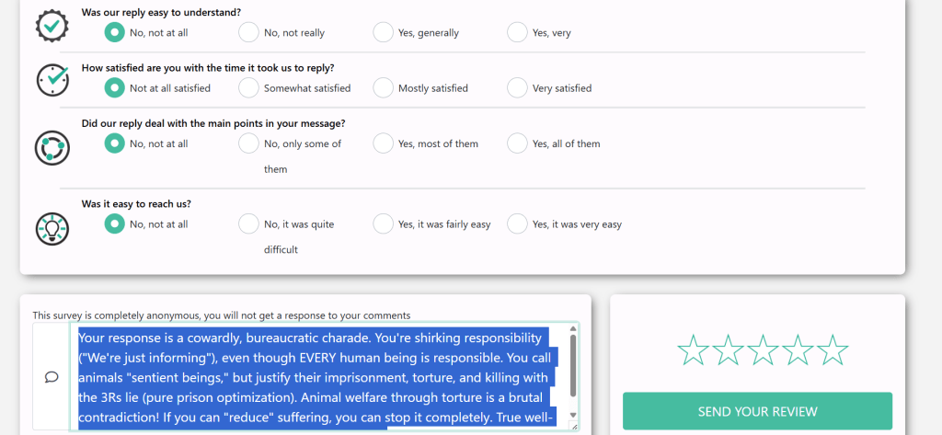Select "Yes, most of them" option
This screenshot has height=435, width=942.
[383, 143]
